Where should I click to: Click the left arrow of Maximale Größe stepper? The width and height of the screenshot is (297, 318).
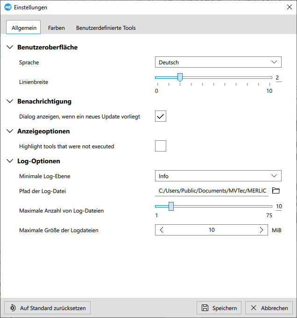pos(162,230)
